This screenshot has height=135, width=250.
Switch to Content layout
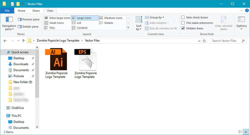point(79,28)
